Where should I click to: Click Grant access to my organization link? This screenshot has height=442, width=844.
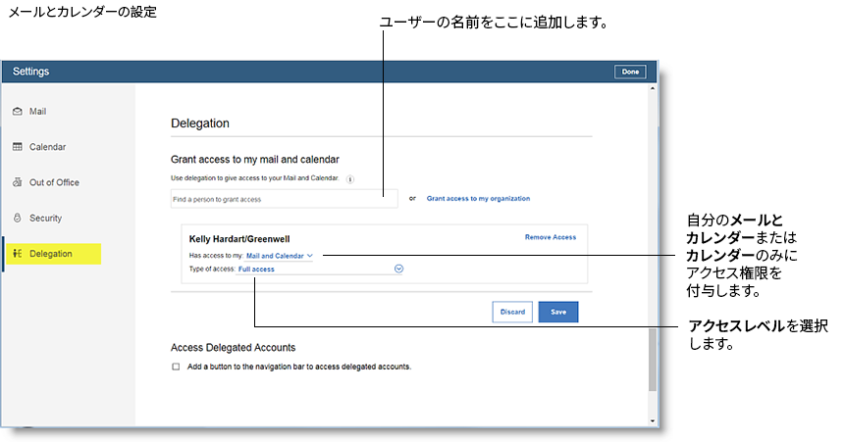(478, 198)
